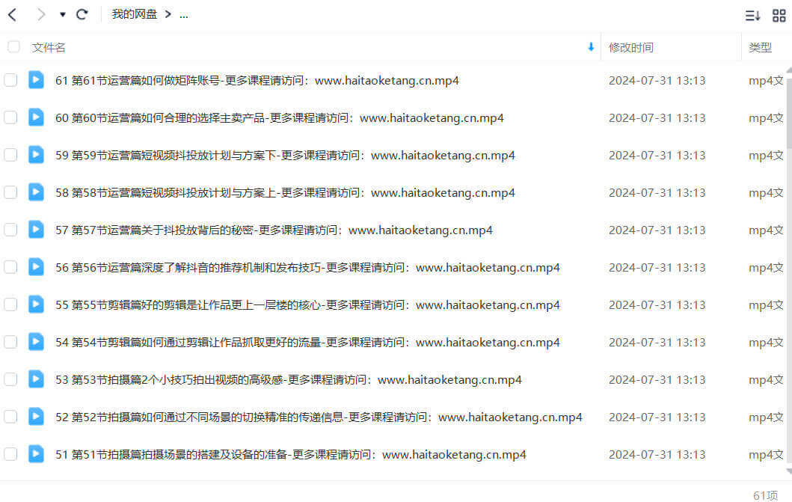Select file name 52 不同场景的切换精准的传递信息
The height and width of the screenshot is (502, 792).
click(x=319, y=417)
